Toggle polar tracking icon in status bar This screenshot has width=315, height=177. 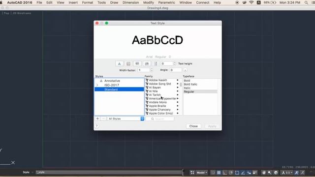point(231,173)
